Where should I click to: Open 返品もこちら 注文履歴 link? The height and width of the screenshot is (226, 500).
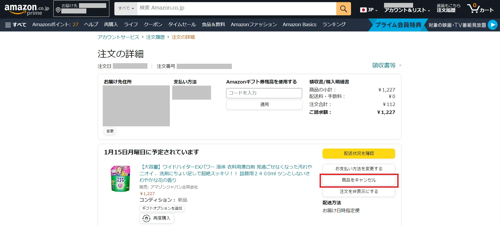click(448, 8)
